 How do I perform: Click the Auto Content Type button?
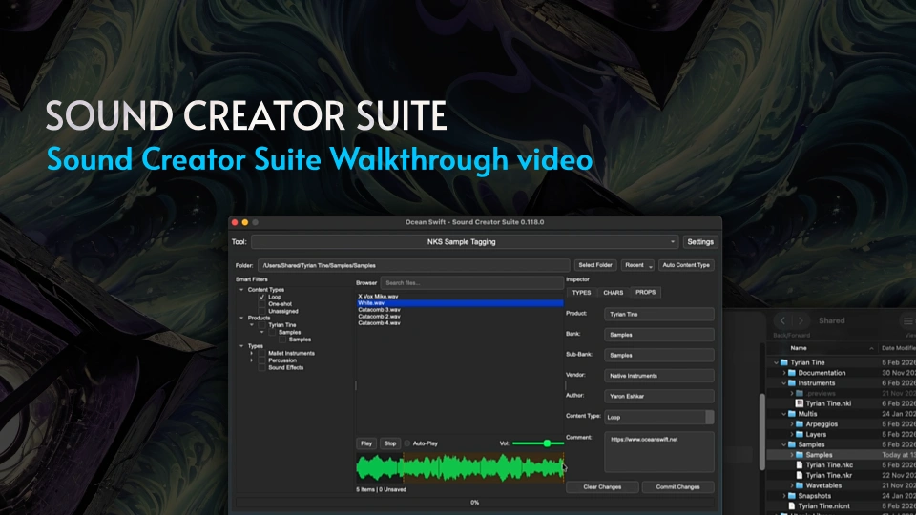tap(686, 265)
